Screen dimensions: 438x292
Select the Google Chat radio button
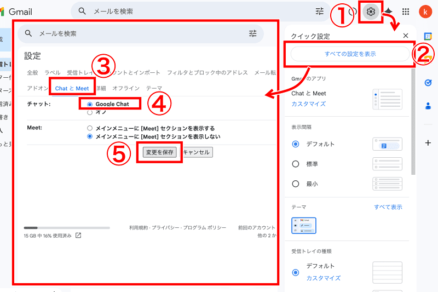click(x=90, y=104)
